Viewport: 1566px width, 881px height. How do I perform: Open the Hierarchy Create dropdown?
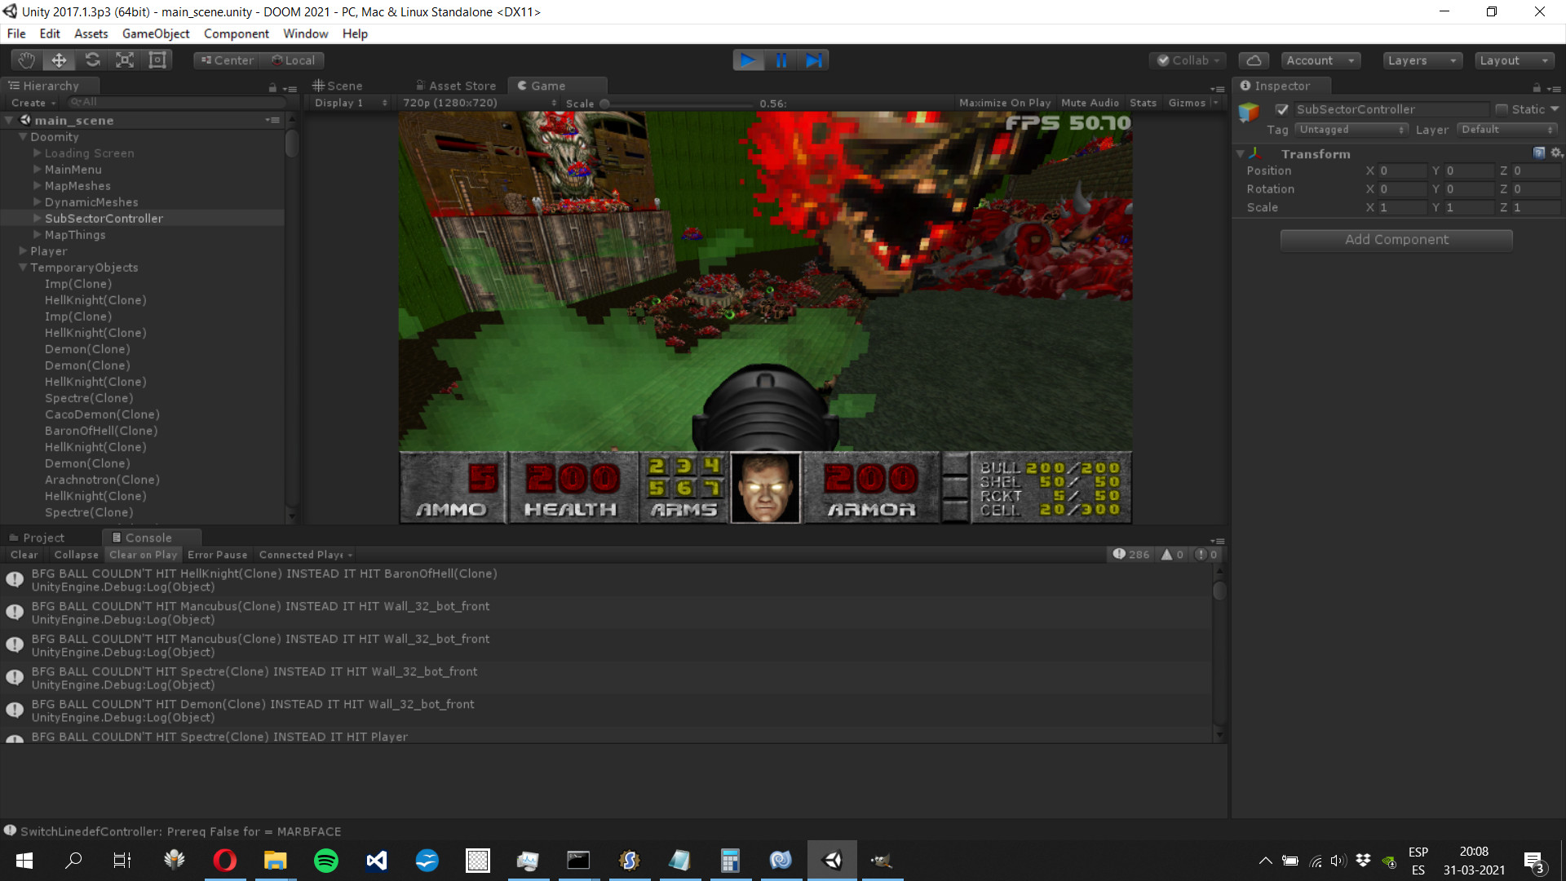[x=33, y=103]
